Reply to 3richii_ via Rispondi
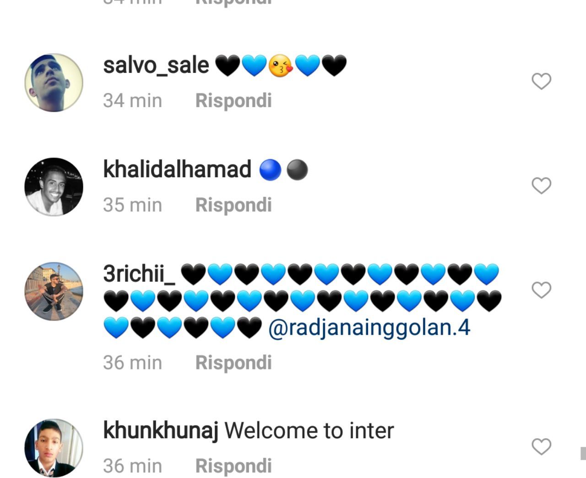586x478 pixels. coord(233,363)
